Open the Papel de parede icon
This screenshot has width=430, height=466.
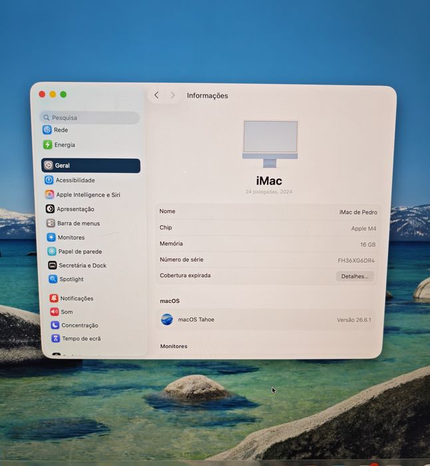pyautogui.click(x=52, y=252)
